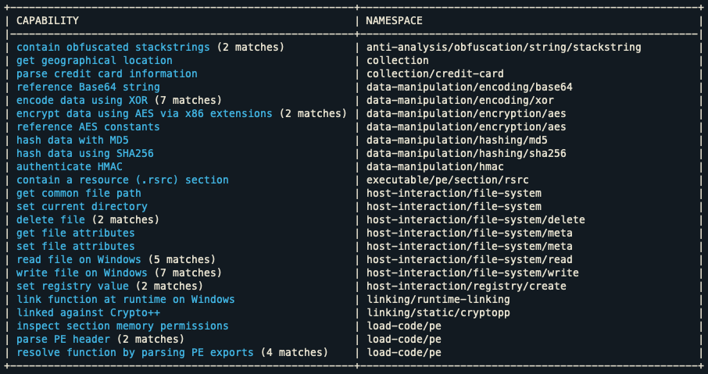This screenshot has height=374, width=708.
Task: Select the 'delete file' capability
Action: click(50, 219)
